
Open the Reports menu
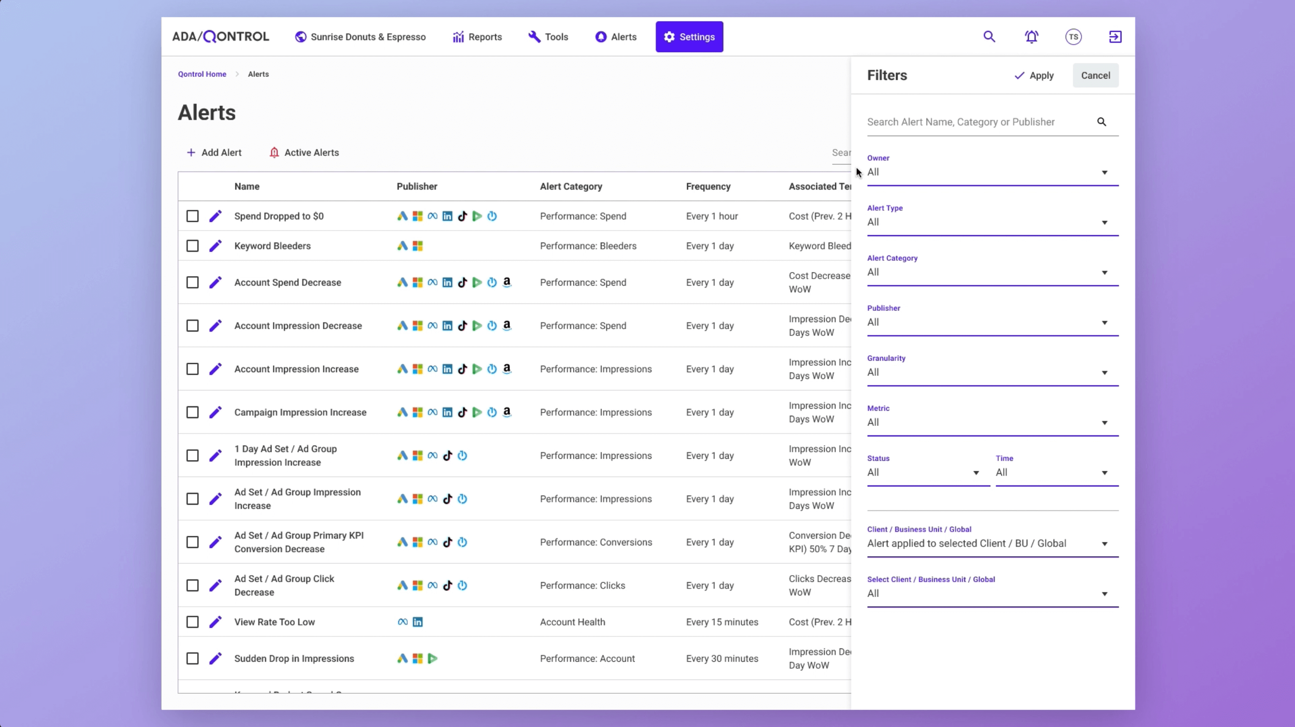pyautogui.click(x=477, y=37)
